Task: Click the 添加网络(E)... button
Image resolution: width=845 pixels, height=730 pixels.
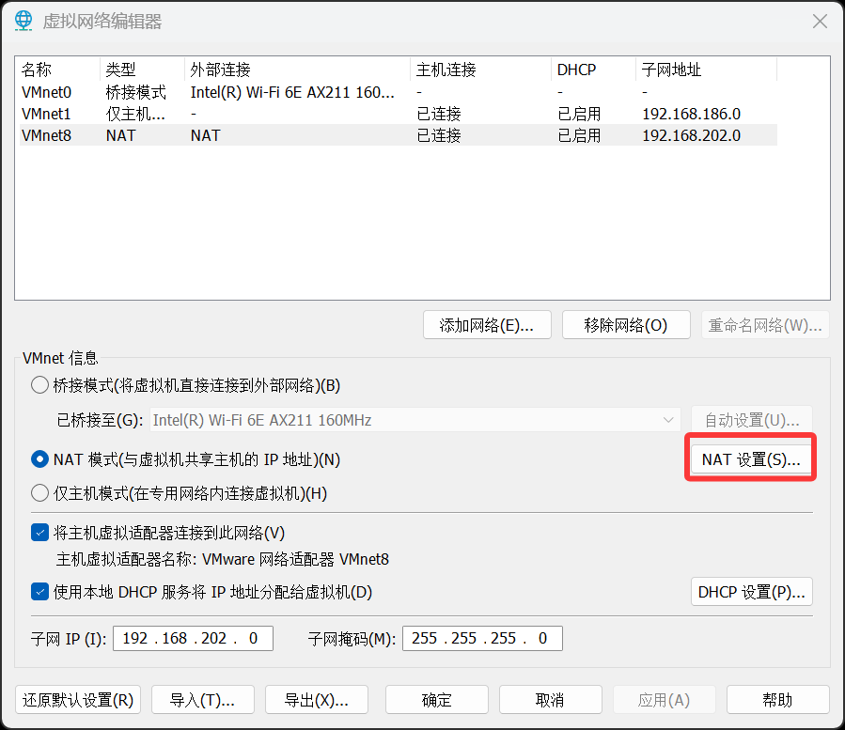Action: click(487, 325)
